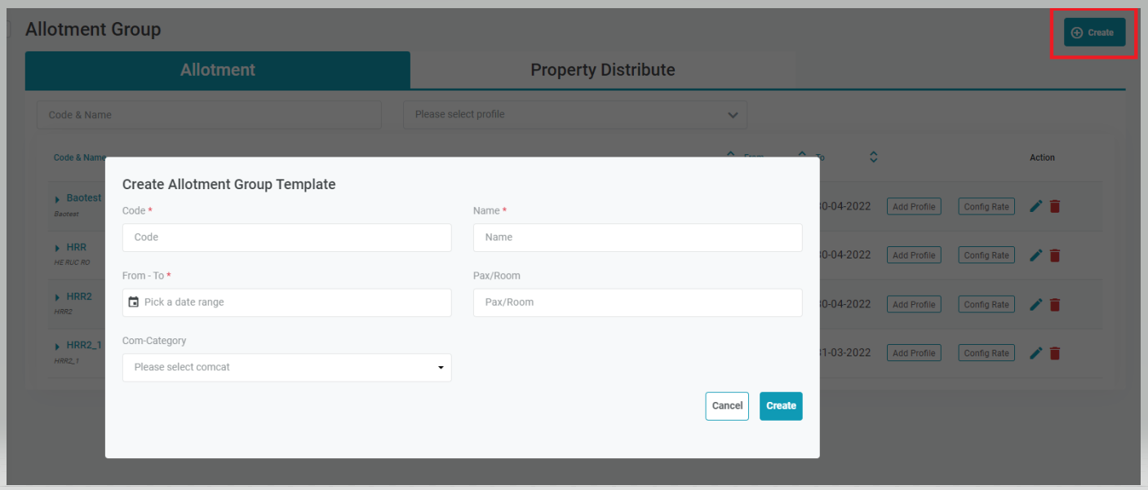Switch to the Property Distribute tab
This screenshot has width=1148, height=490.
click(x=602, y=70)
